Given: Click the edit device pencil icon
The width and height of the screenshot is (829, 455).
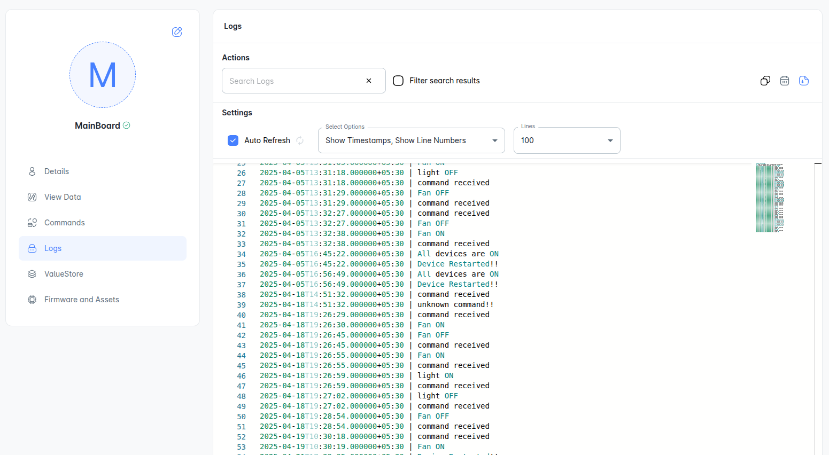Looking at the screenshot, I should click(x=177, y=32).
